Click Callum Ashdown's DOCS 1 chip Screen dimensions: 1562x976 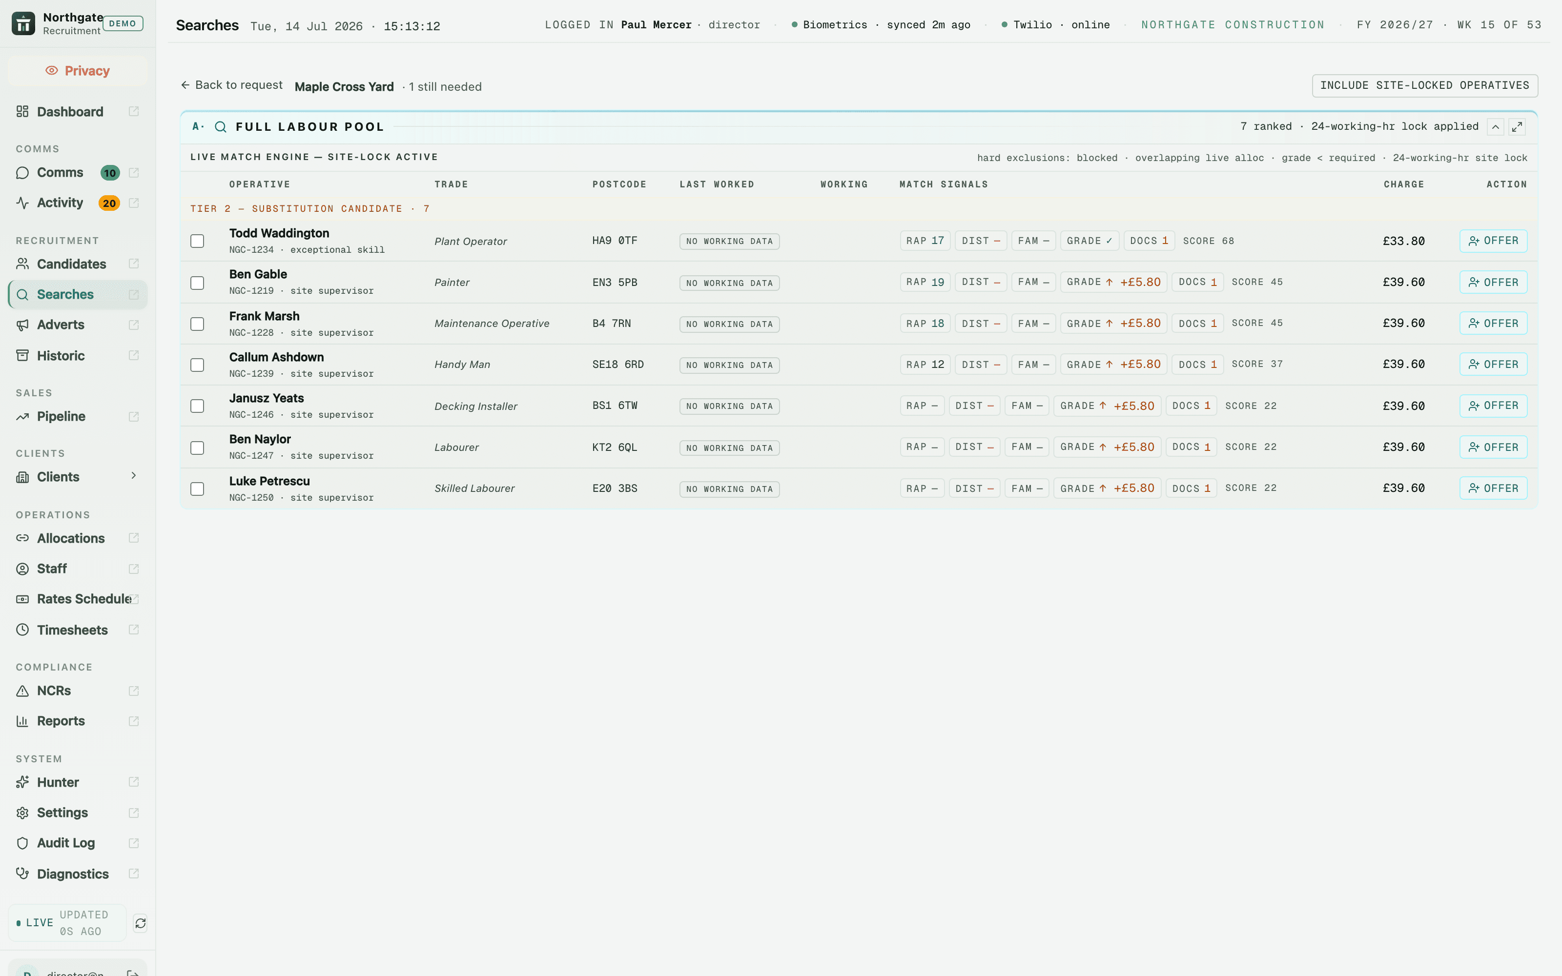pyautogui.click(x=1197, y=364)
